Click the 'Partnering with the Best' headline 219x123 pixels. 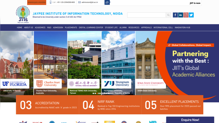click(190, 57)
